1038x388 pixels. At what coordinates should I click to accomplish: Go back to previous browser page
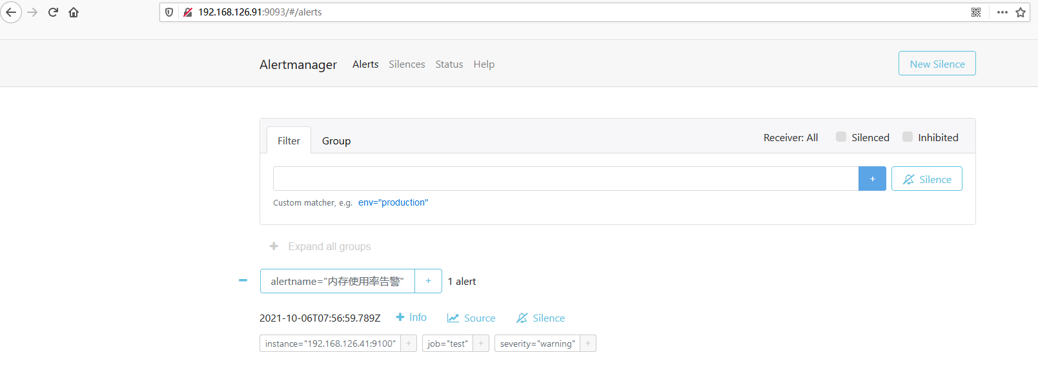[11, 12]
